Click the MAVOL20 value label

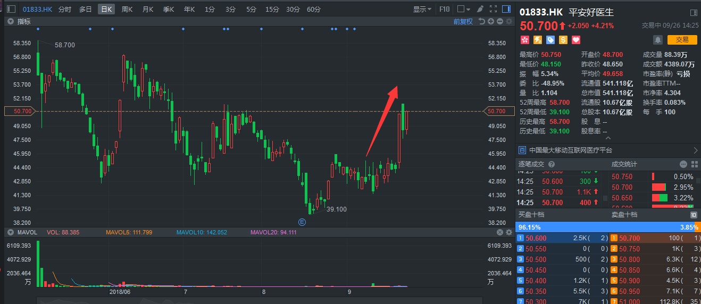274,232
